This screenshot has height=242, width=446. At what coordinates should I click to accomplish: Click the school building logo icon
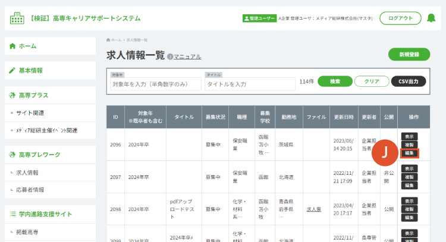pyautogui.click(x=17, y=18)
